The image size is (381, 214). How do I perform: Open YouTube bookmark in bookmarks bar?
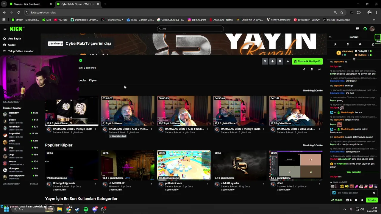click(61, 20)
